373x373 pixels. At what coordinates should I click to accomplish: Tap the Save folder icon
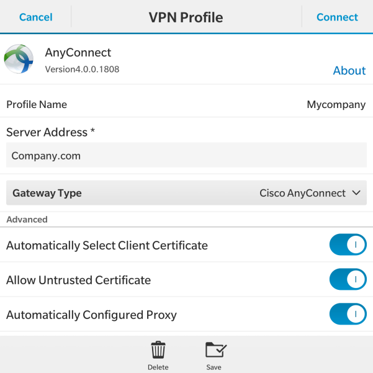coord(214,351)
